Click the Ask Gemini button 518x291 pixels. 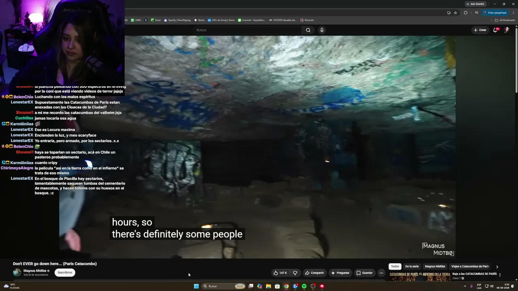click(476, 4)
